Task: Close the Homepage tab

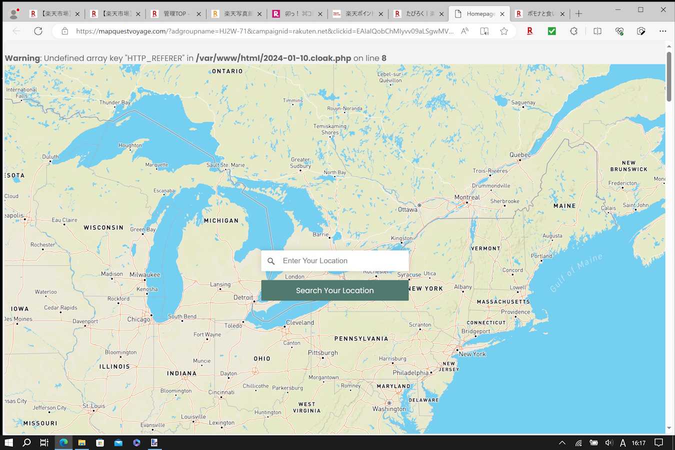Action: click(x=502, y=14)
